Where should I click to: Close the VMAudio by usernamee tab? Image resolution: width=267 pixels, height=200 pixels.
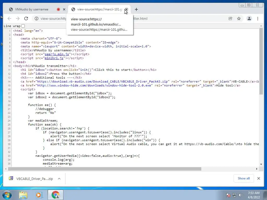64,9
